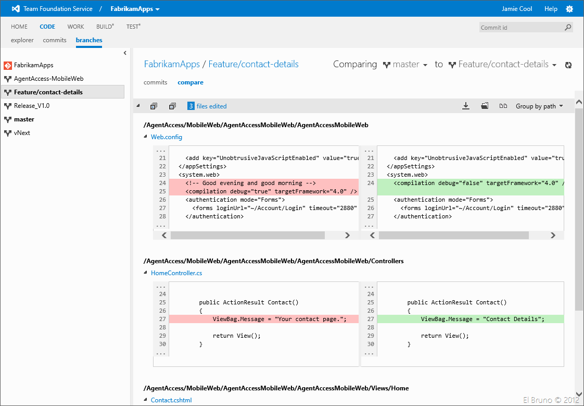The image size is (584, 406).
Task: Collapse the Web.config diff section
Action: click(146, 137)
